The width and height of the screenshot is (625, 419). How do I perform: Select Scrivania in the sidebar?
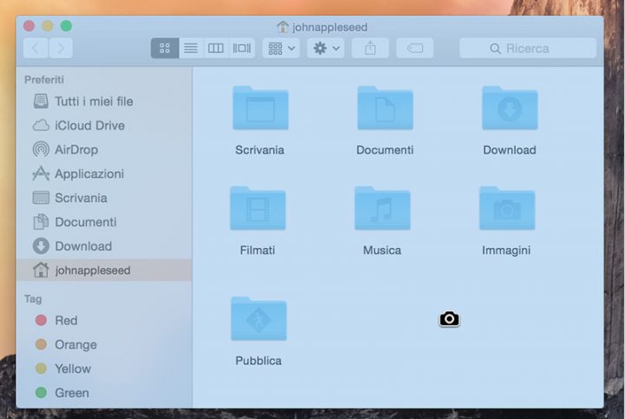[x=104, y=198]
